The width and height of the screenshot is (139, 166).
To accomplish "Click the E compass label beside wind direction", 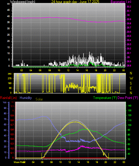I will click(x=131, y=88).
